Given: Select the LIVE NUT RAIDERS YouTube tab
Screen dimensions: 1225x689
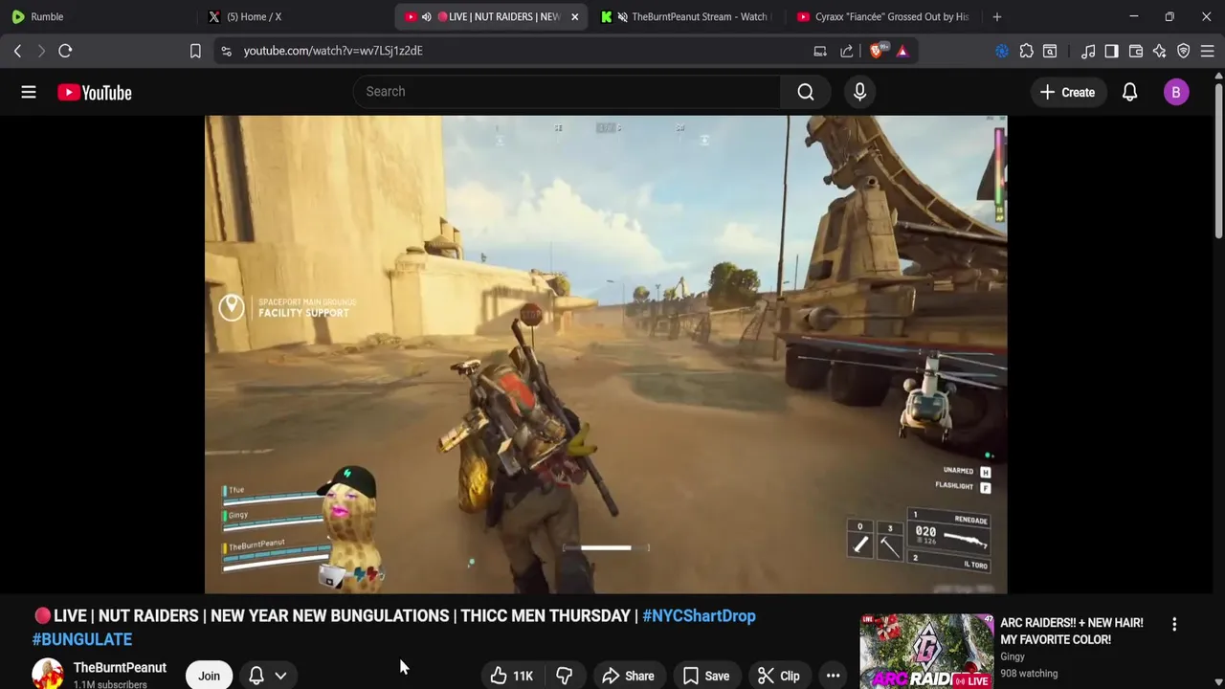Looking at the screenshot, I should (x=493, y=16).
